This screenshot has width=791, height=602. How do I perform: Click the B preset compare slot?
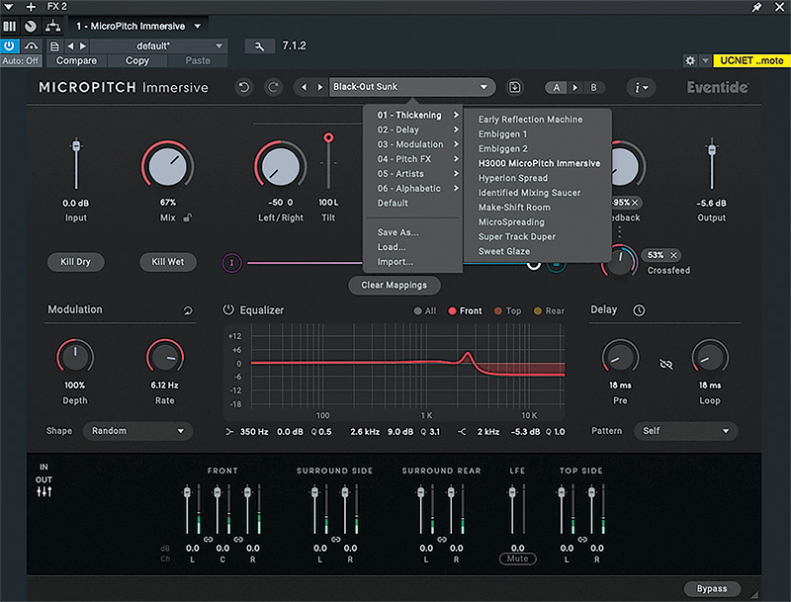point(593,87)
